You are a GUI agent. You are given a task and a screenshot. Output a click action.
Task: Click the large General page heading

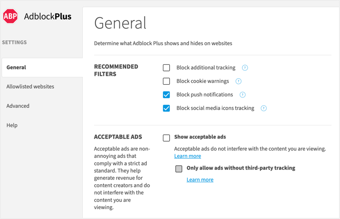pos(120,23)
